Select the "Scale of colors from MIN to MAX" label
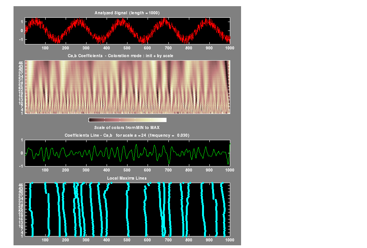 click(x=127, y=127)
